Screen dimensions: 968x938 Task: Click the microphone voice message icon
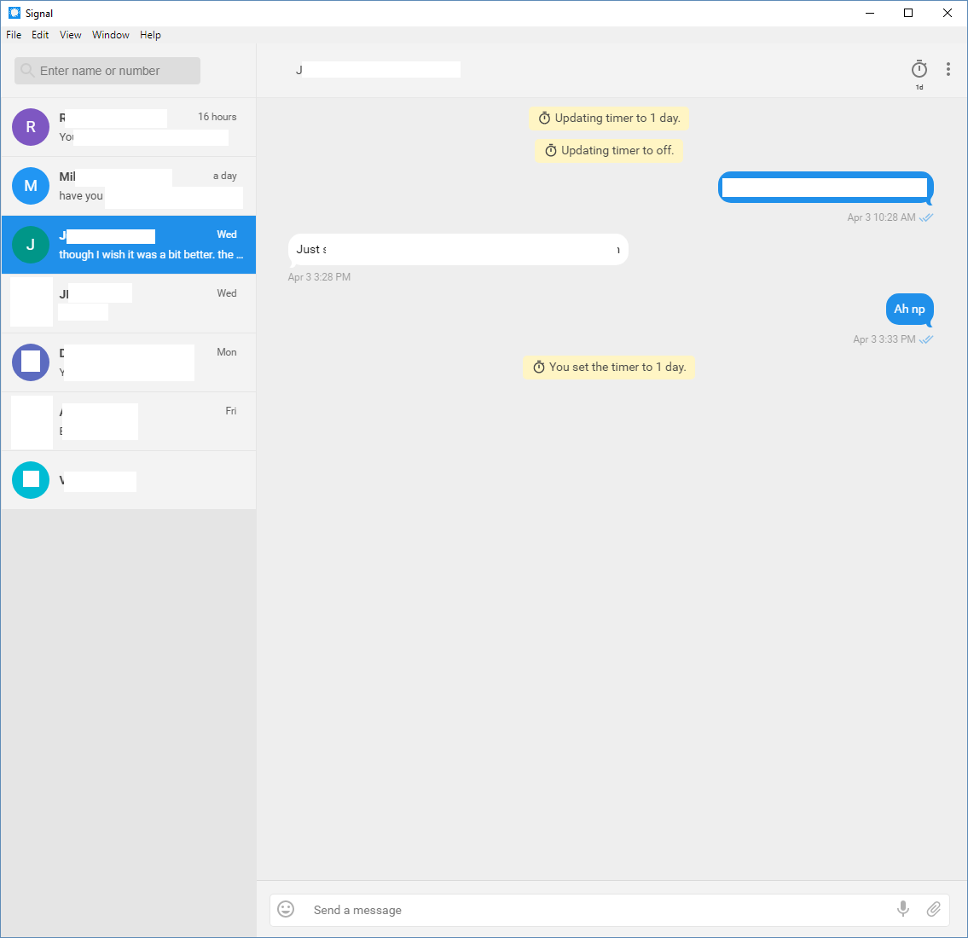tap(902, 909)
